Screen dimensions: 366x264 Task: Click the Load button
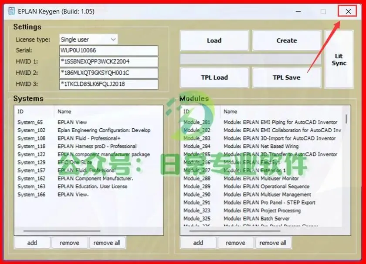214,40
